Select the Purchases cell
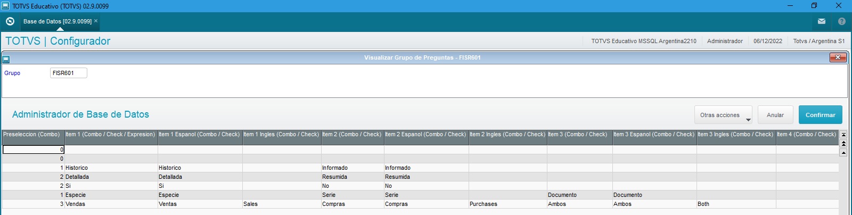This screenshot has width=852, height=215. 507,204
